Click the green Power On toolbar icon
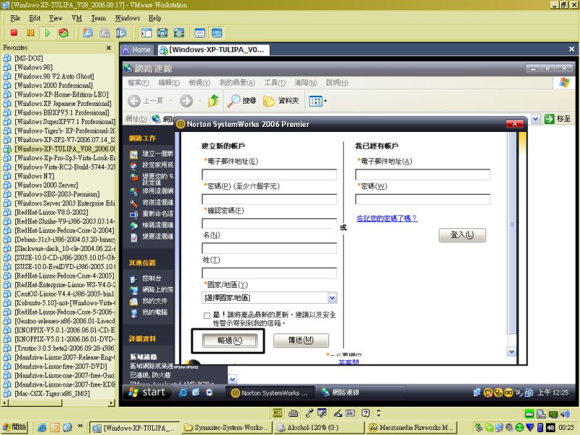Screen dimensions: 580x435 click(48, 33)
